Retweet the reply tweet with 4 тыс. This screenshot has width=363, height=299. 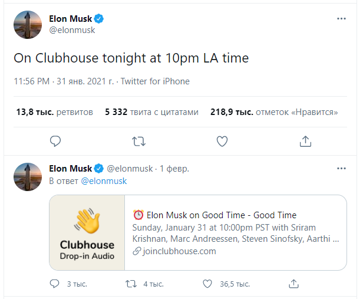coord(132,284)
